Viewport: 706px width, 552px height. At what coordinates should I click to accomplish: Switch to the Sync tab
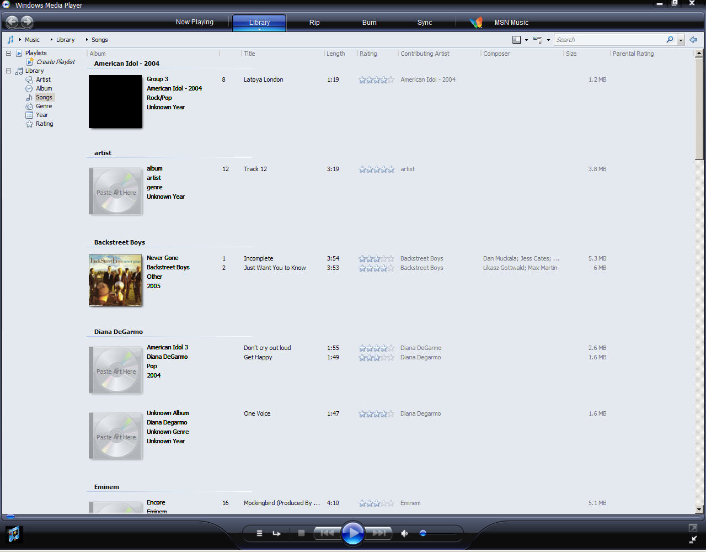(425, 22)
